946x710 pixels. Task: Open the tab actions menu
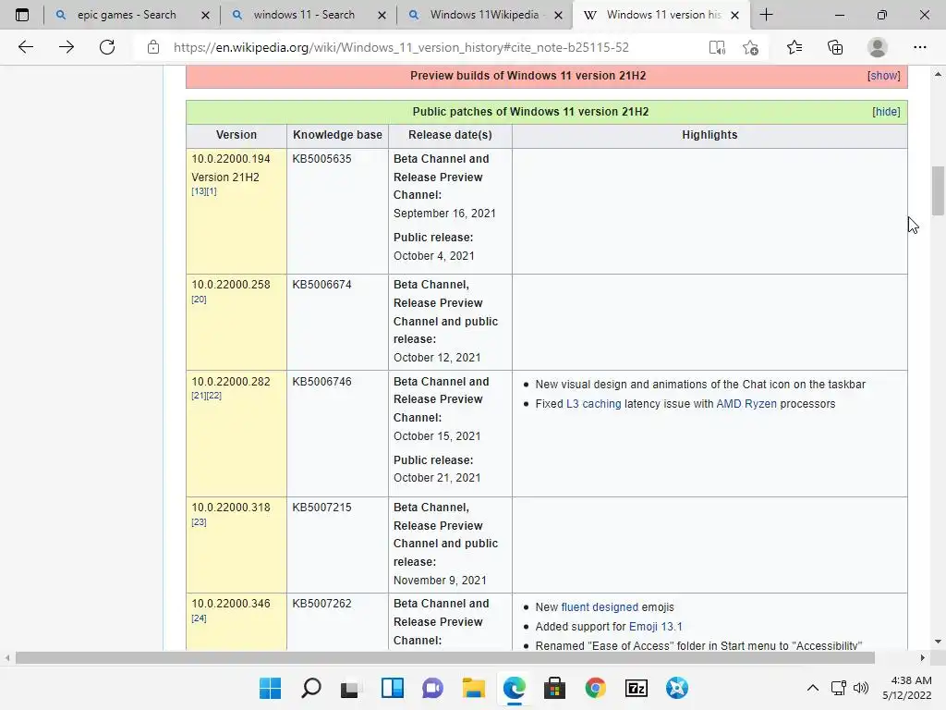pyautogui.click(x=22, y=15)
